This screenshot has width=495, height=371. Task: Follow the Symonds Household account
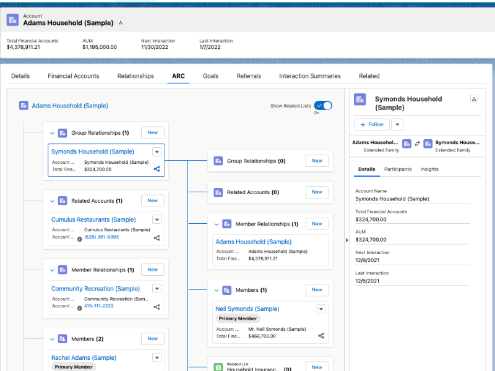(x=372, y=124)
